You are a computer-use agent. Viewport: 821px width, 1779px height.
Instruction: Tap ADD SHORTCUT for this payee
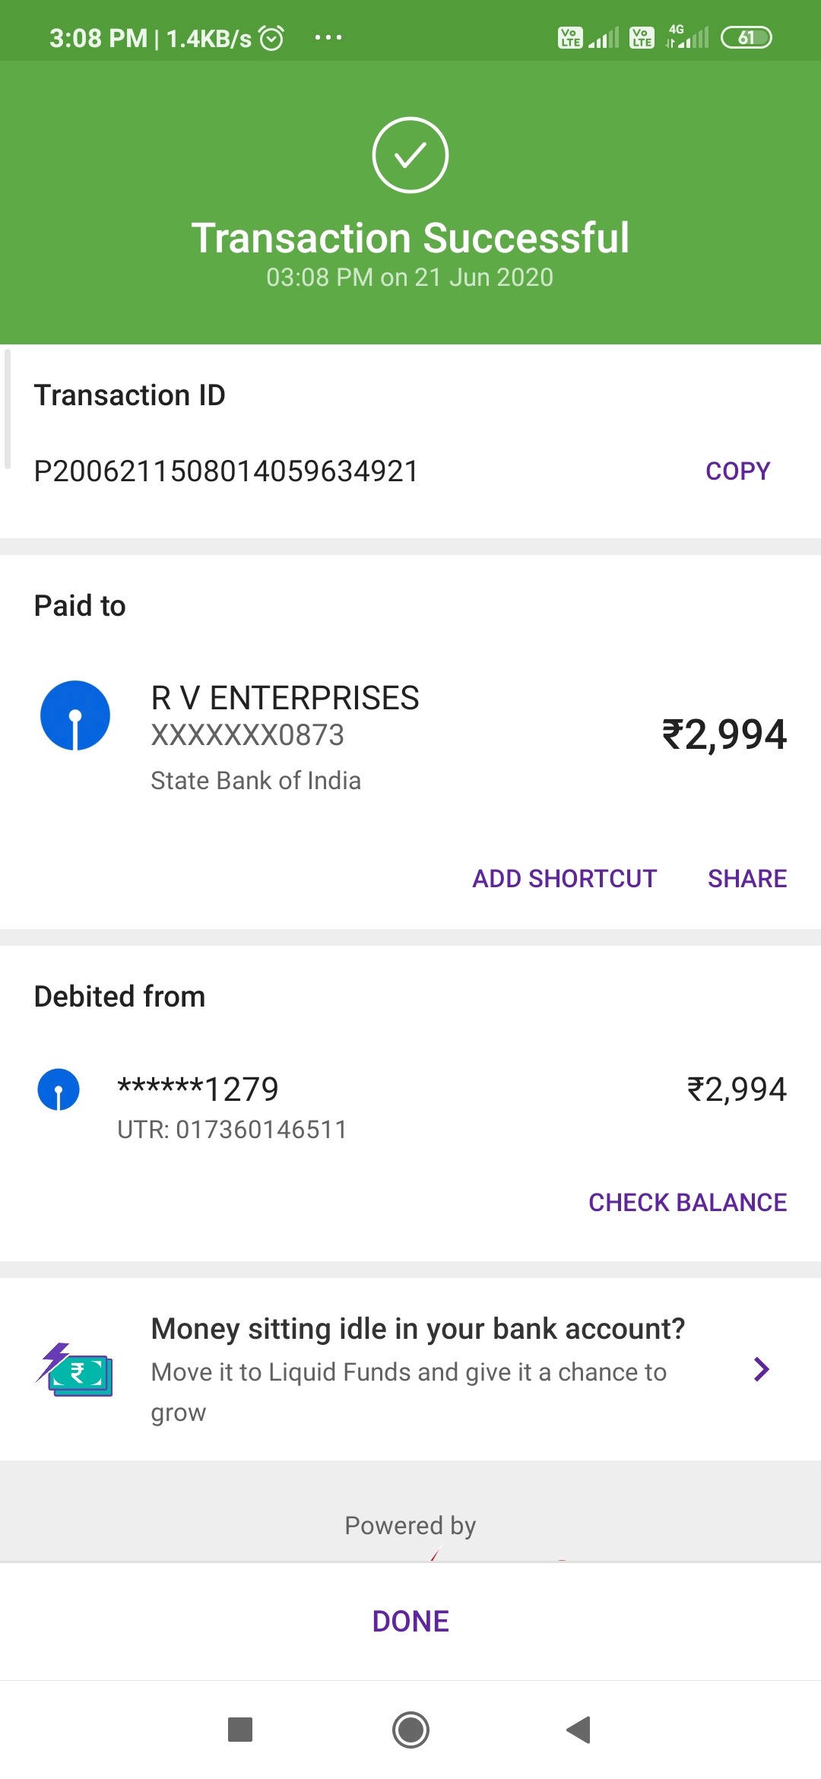click(x=564, y=879)
